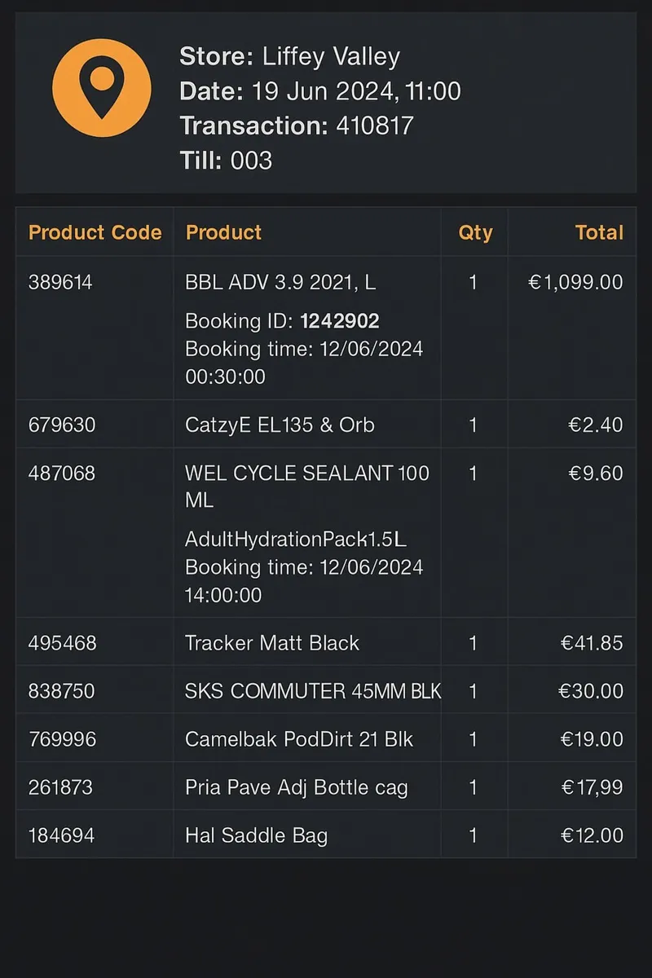Select the Tracker Matt Black row

pyautogui.click(x=326, y=642)
